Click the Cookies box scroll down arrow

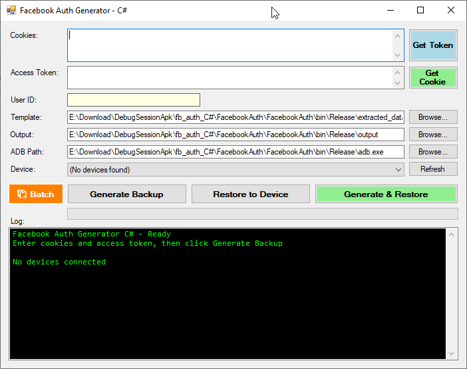point(398,55)
